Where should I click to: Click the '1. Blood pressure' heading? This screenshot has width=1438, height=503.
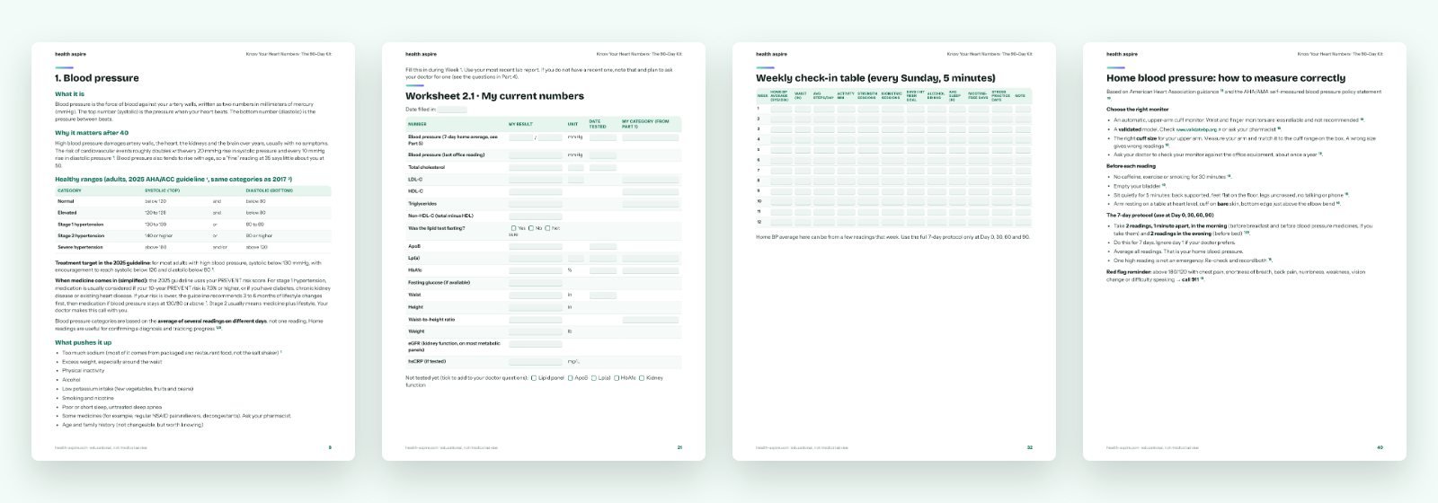97,78
